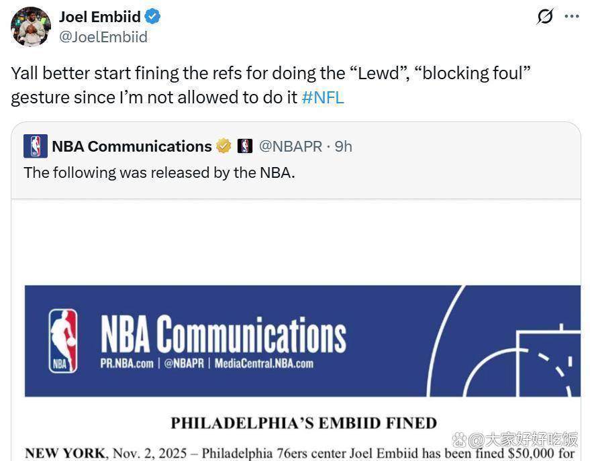
Task: Open the three-dot more options menu
Action: click(x=572, y=17)
